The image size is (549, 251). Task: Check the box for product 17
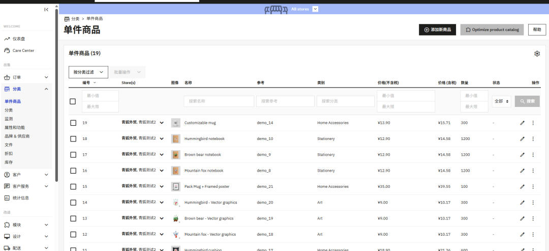(x=73, y=155)
